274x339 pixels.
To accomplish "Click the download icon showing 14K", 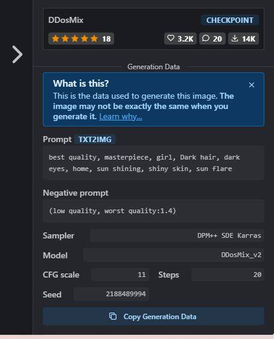I will (x=235, y=39).
